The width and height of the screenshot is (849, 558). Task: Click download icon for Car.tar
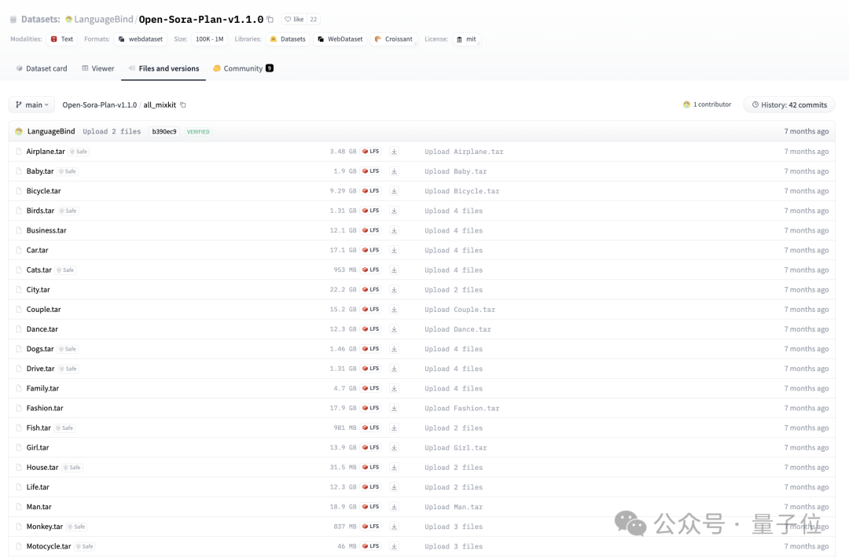click(x=394, y=250)
